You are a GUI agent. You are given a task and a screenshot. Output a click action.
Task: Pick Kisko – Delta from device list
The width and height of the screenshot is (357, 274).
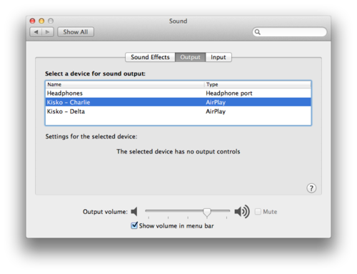click(178, 111)
